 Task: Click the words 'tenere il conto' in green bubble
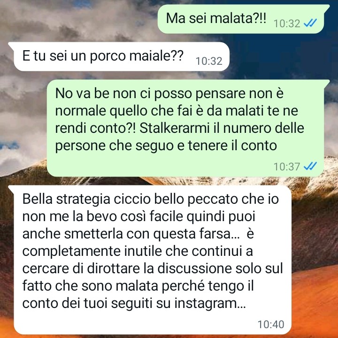[x=232, y=146]
